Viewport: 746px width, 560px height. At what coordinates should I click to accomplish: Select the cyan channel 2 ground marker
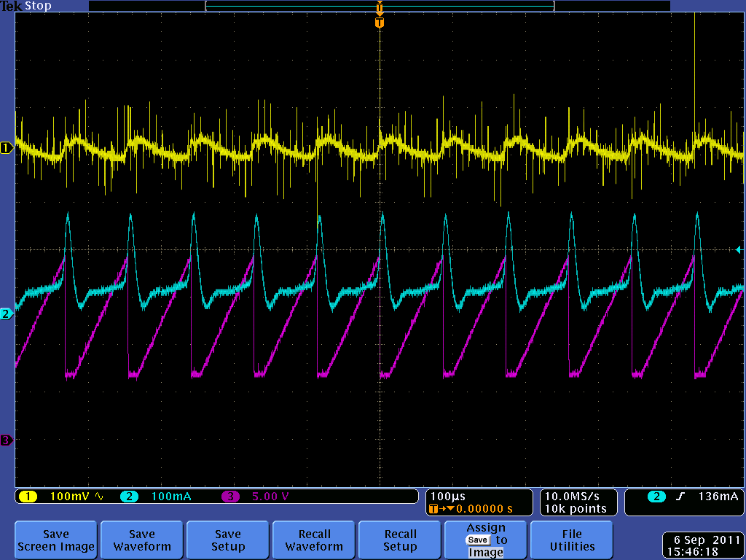(7, 314)
